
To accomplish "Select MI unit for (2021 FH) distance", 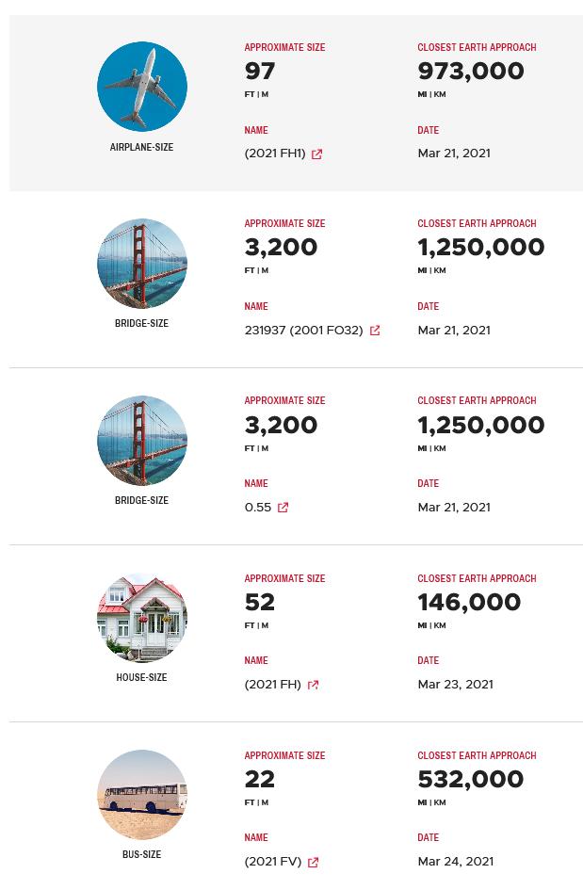I will click(422, 625).
